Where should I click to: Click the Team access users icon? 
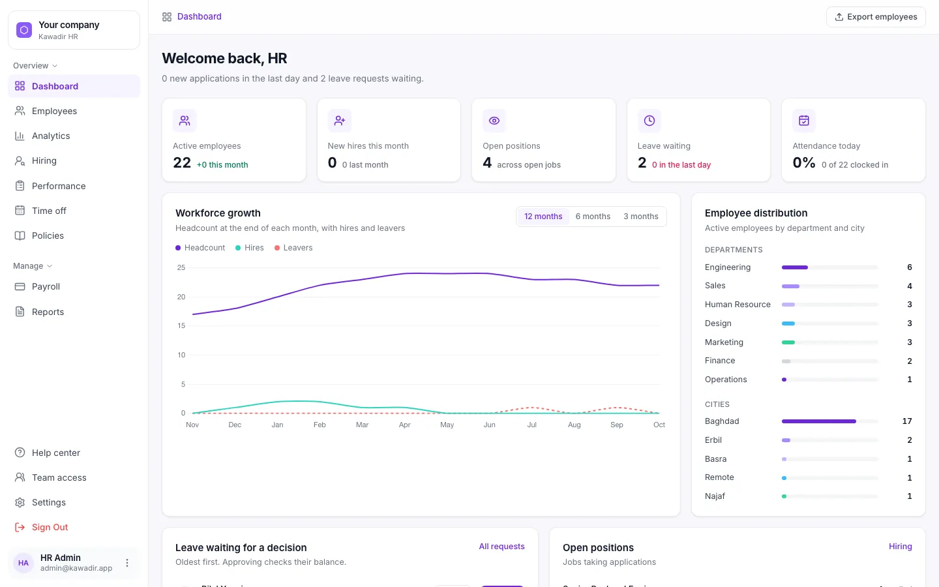coord(20,477)
